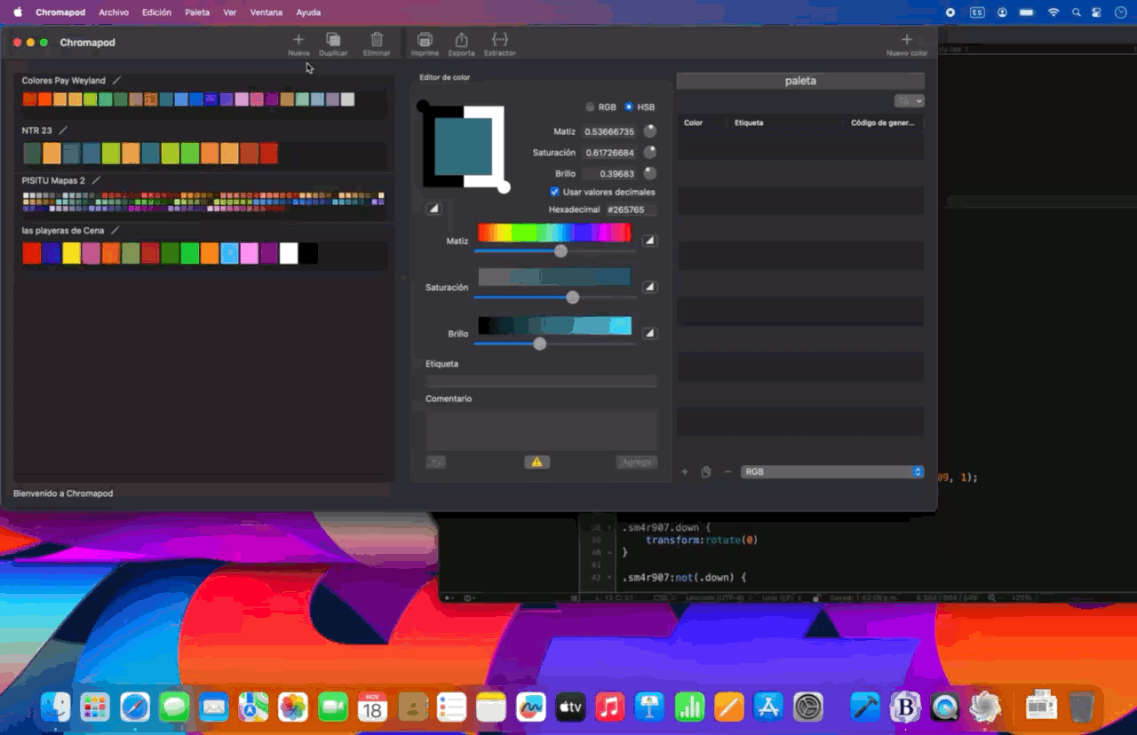Click the yellow warning triangle button

click(x=537, y=462)
